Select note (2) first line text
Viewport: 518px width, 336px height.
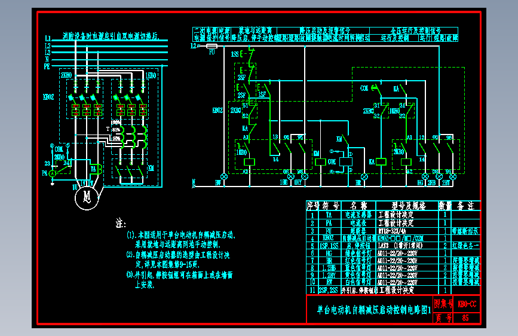pyautogui.click(x=178, y=255)
